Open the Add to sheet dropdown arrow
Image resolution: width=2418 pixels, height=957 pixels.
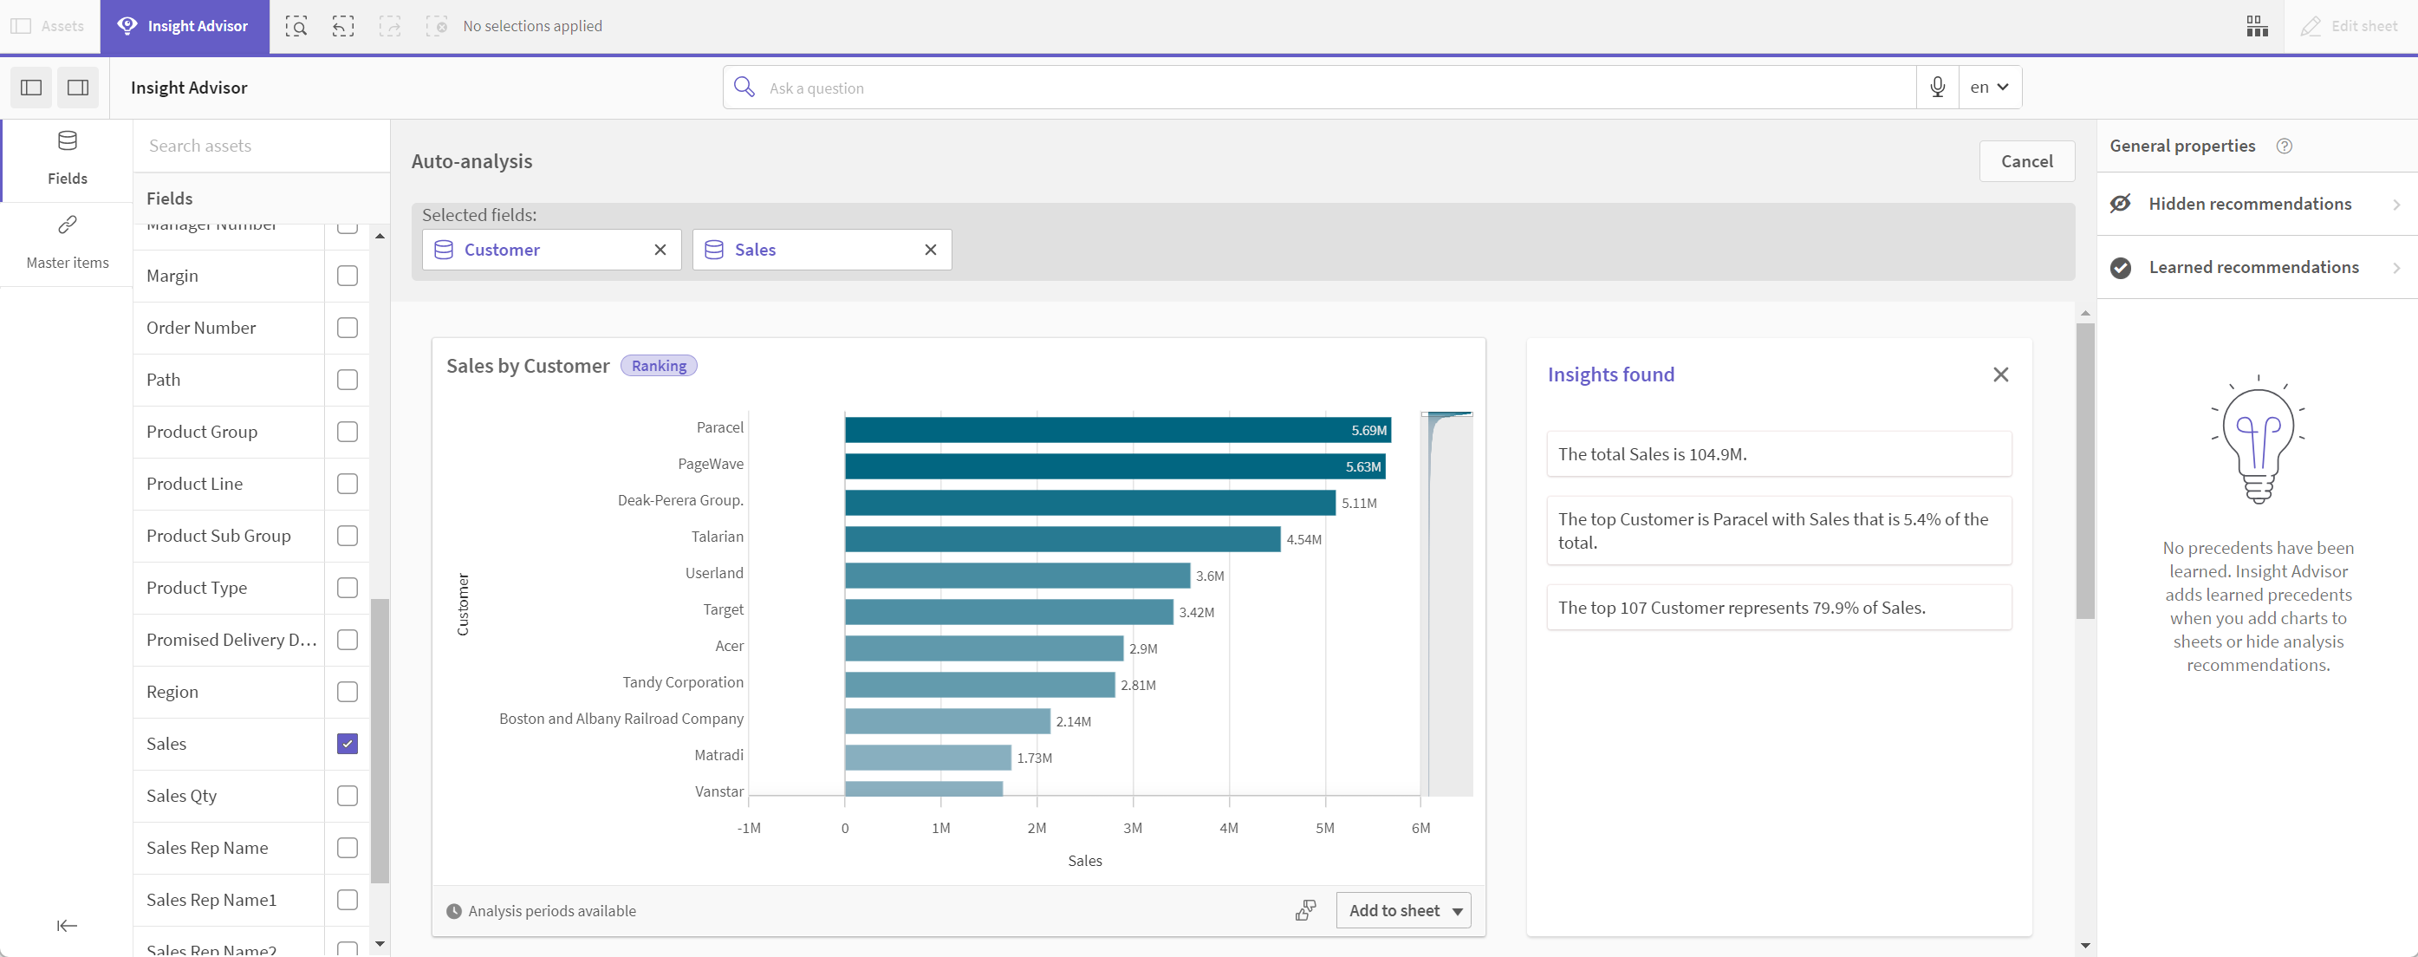tap(1456, 909)
